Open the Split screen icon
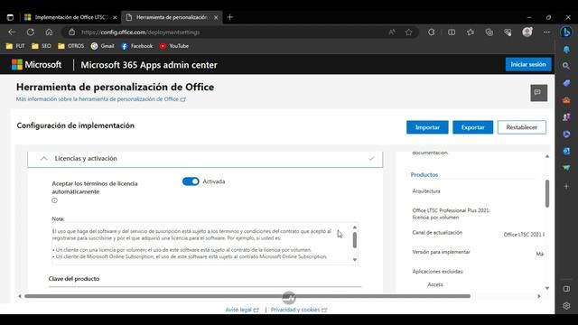The image size is (578, 325). tap(452, 32)
